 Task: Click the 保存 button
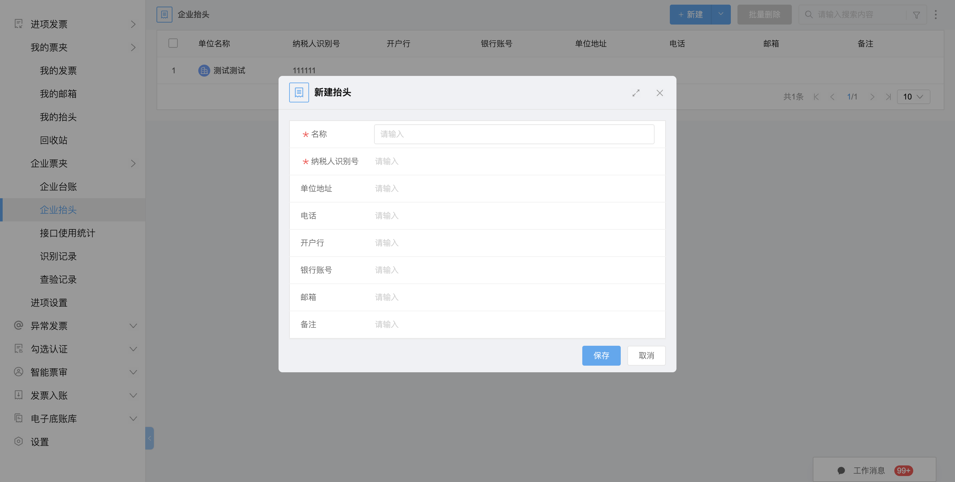point(601,356)
